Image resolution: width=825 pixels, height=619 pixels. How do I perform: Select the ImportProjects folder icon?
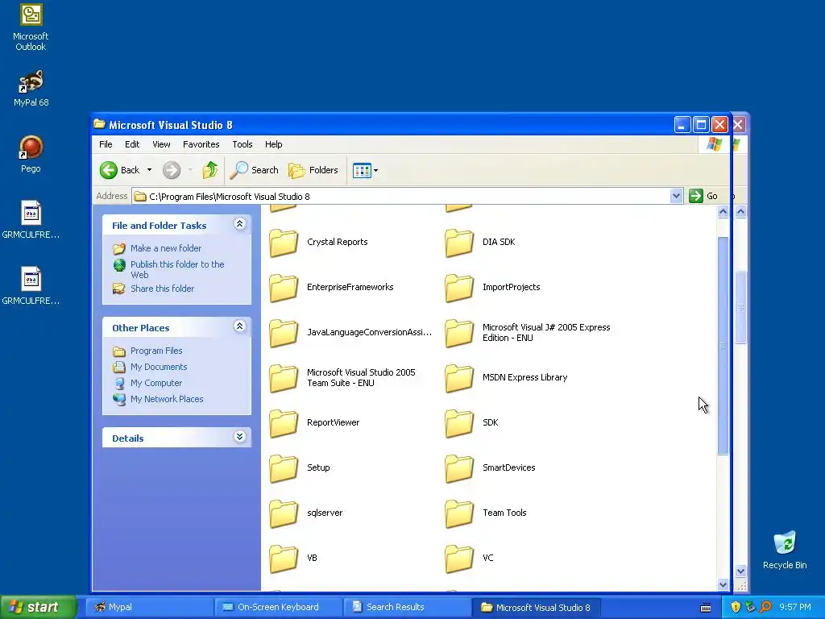[x=458, y=288]
